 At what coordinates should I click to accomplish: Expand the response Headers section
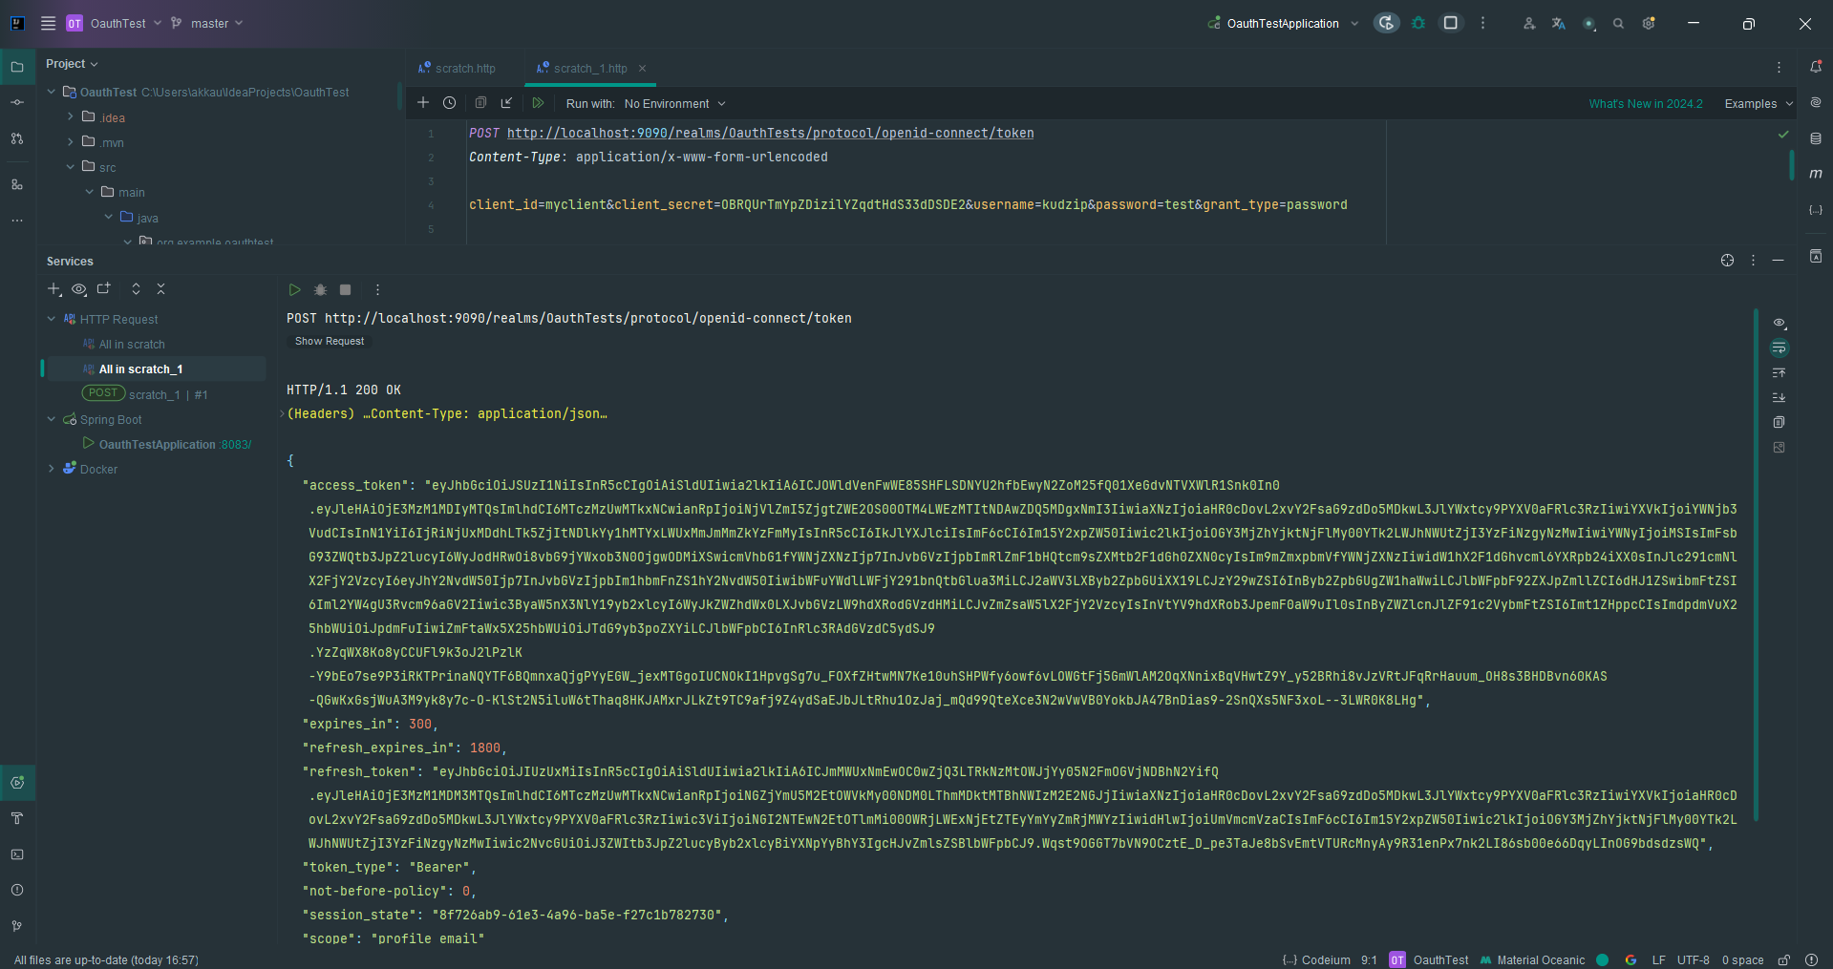[283, 413]
